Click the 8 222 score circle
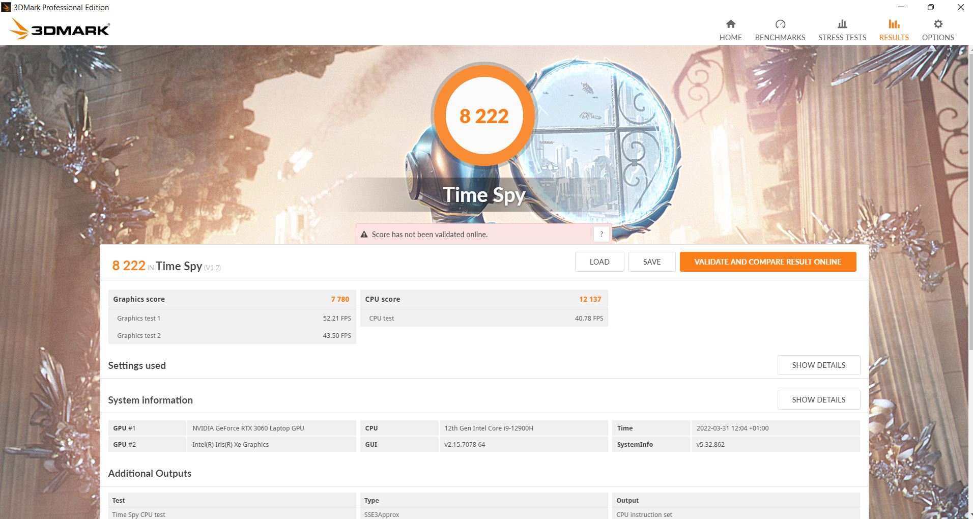 click(483, 116)
